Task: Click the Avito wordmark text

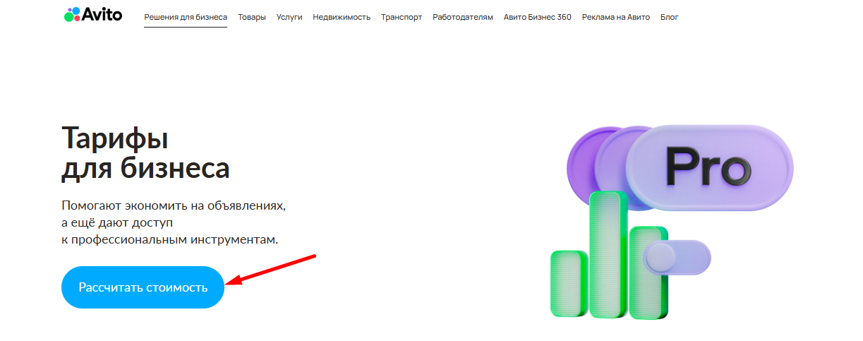Action: click(x=103, y=15)
